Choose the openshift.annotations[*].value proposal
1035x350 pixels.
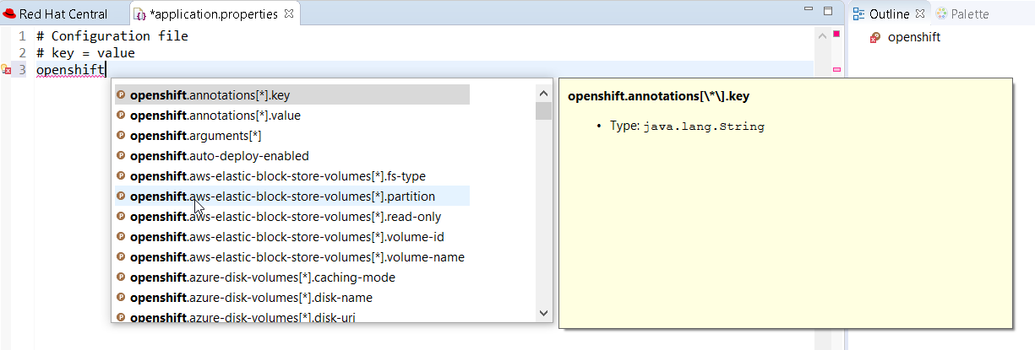pos(291,116)
